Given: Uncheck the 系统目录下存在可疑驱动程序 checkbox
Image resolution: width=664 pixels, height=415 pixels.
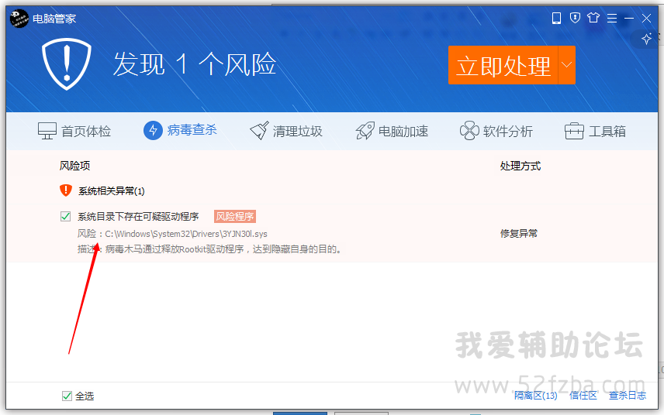Looking at the screenshot, I should click(65, 216).
